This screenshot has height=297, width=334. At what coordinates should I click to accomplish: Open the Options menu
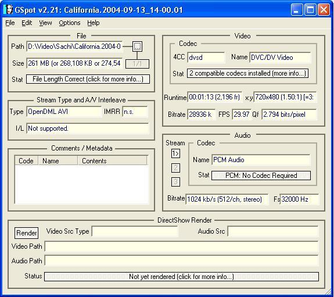pyautogui.click(x=70, y=23)
